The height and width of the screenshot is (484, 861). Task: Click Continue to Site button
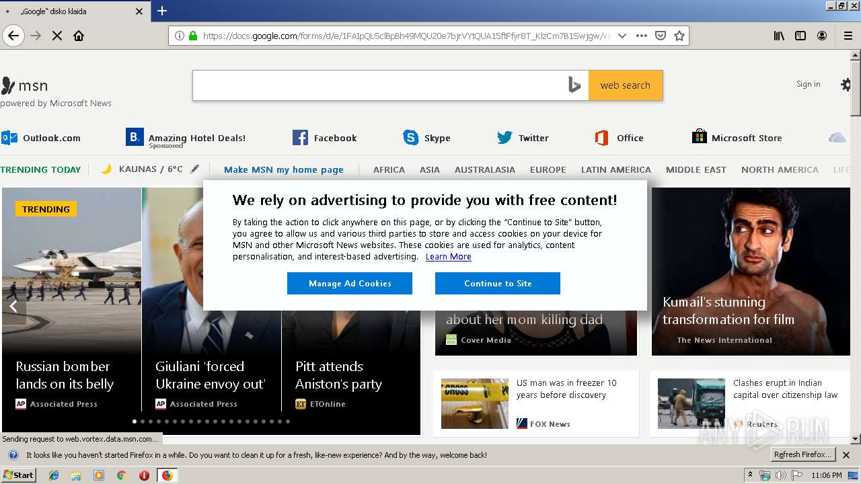(x=498, y=283)
